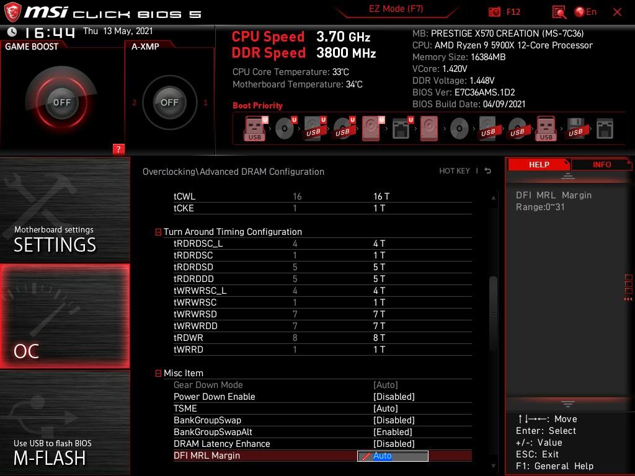This screenshot has width=635, height=476.
Task: Select the UEFI hard disk boot icon
Action: (x=373, y=129)
